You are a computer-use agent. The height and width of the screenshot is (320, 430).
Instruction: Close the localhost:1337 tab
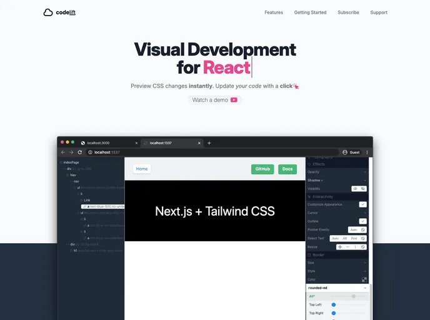199,143
